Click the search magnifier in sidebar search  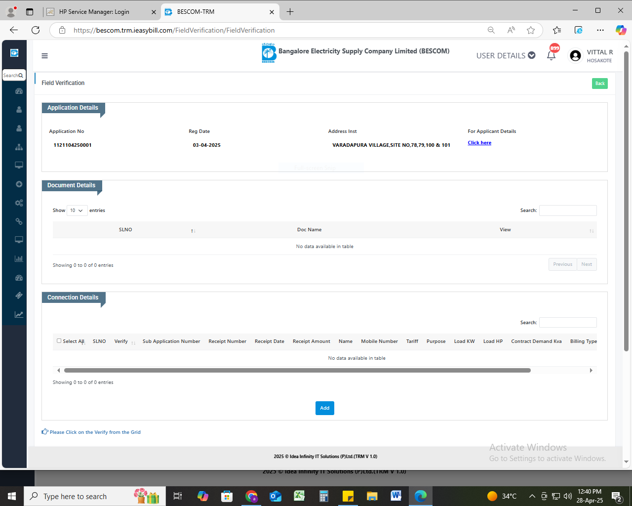tap(21, 76)
